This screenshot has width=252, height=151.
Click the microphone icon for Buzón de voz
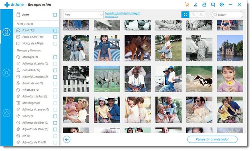pos(18,83)
